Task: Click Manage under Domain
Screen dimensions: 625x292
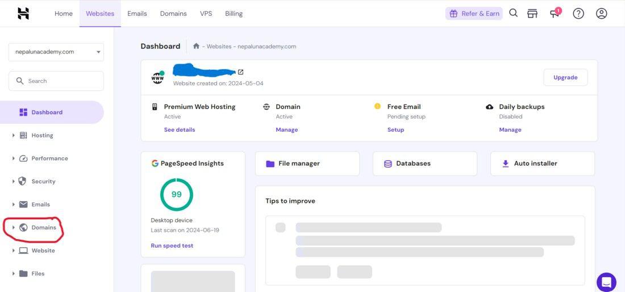Action: point(286,130)
